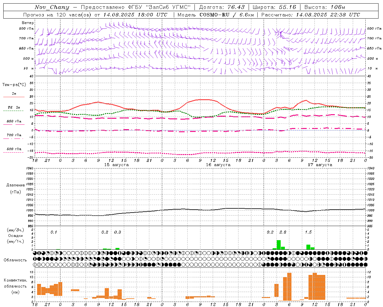
Task: Select the Долгота: 76.43 longitude value
Action: 222,7
